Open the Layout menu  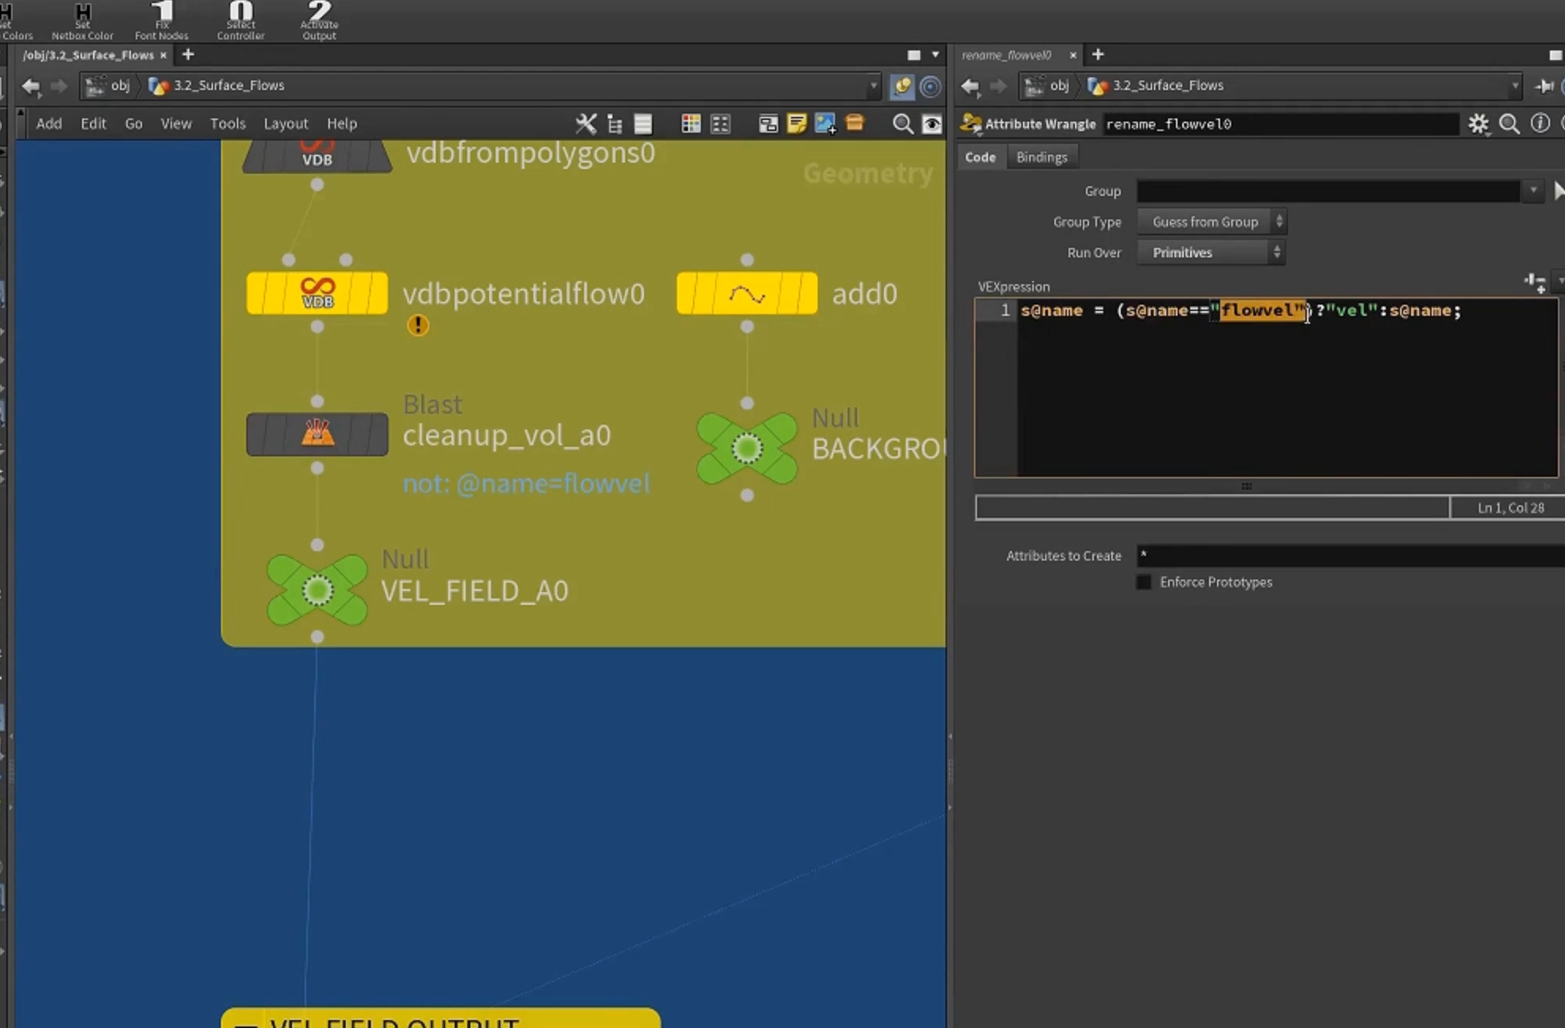pos(286,124)
